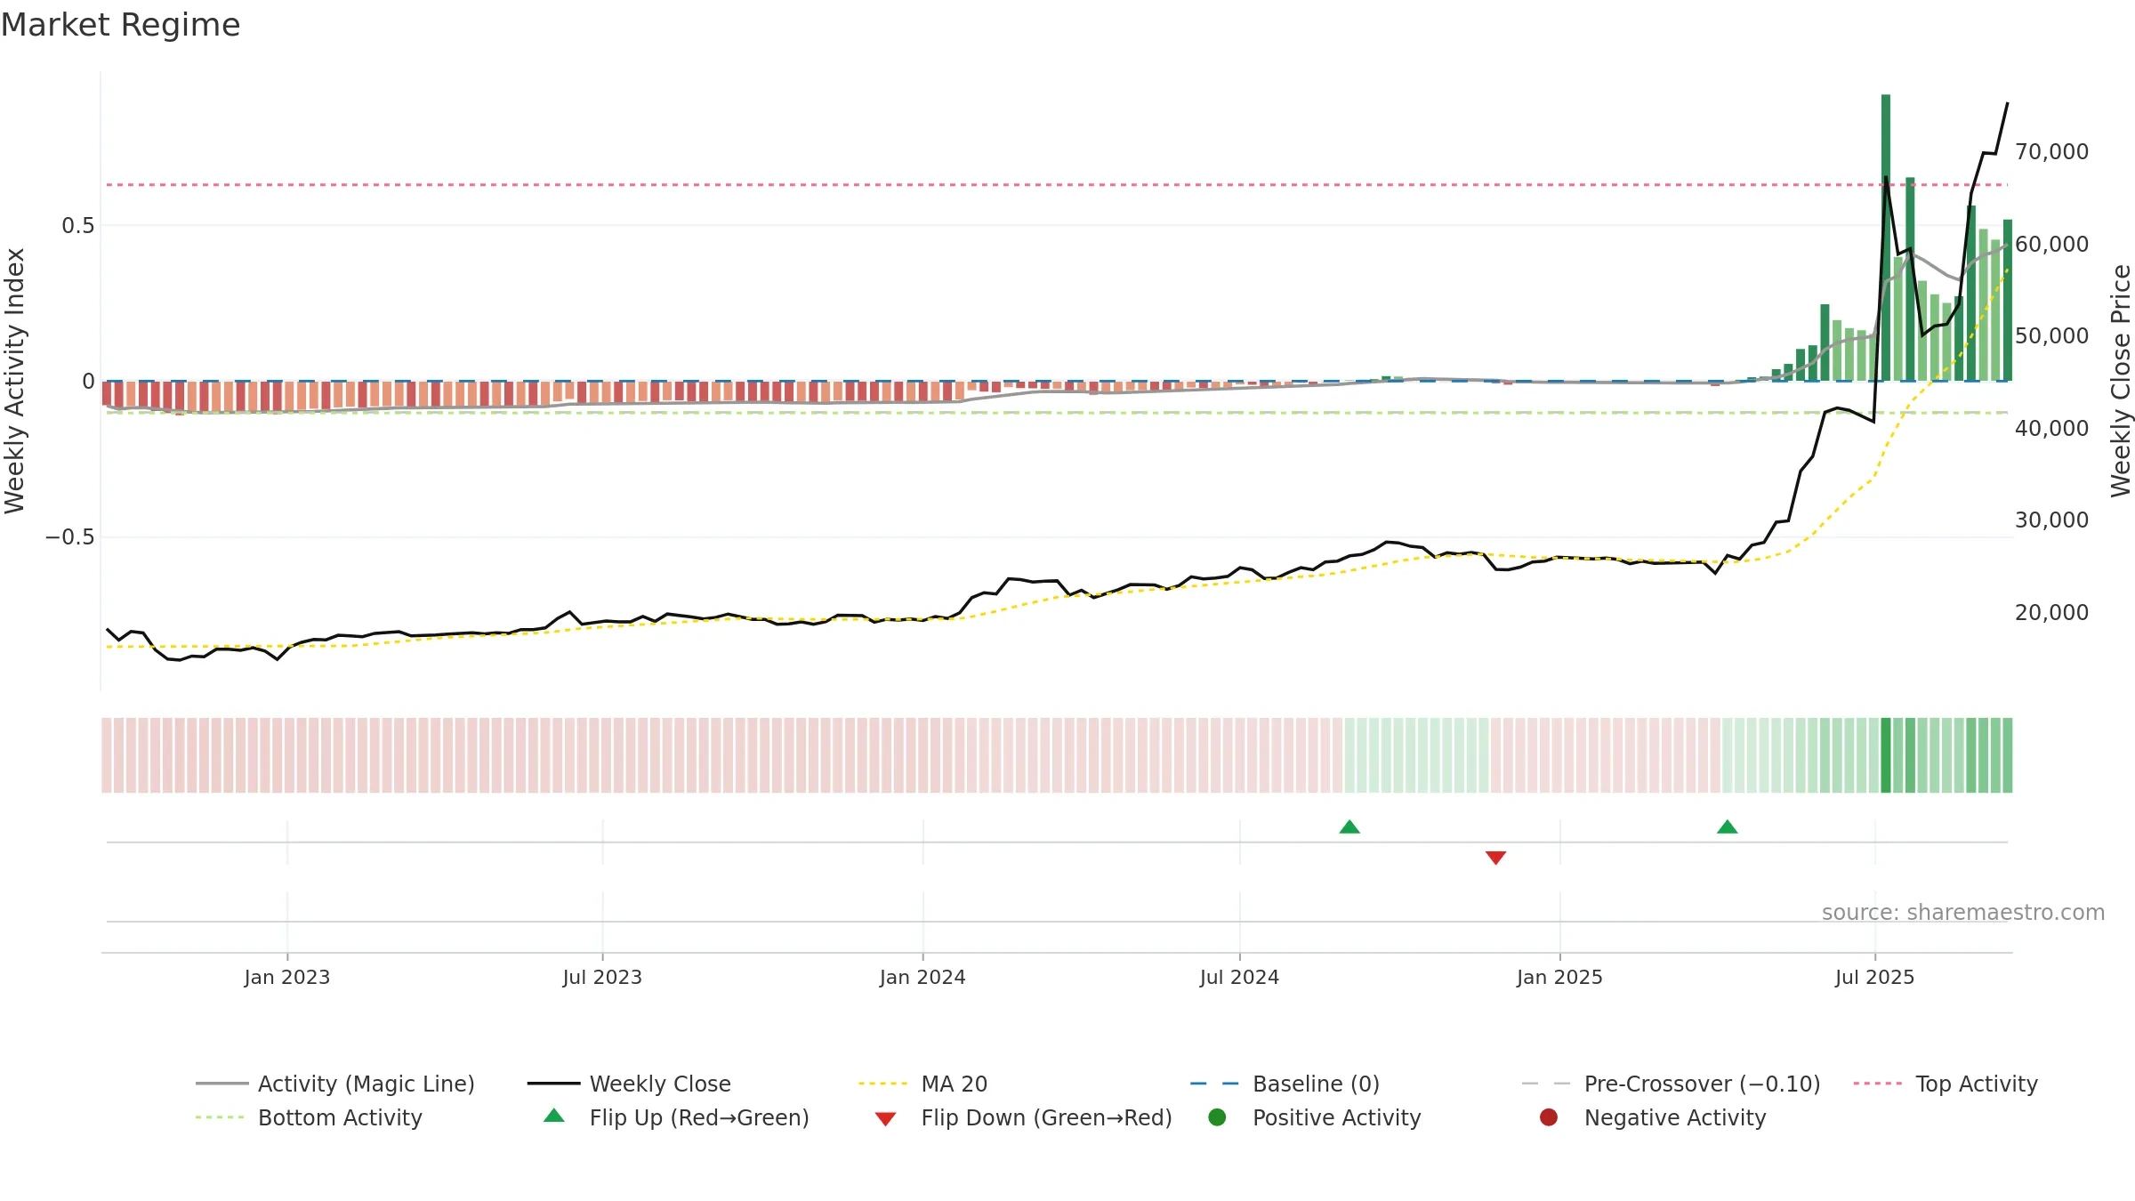
Task: Click the dark green regime strip segment at July 2025
Action: coord(1886,755)
